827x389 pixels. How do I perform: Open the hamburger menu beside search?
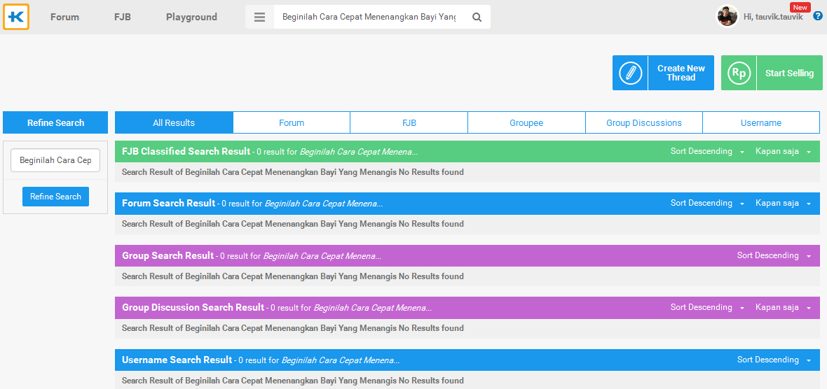tap(259, 17)
